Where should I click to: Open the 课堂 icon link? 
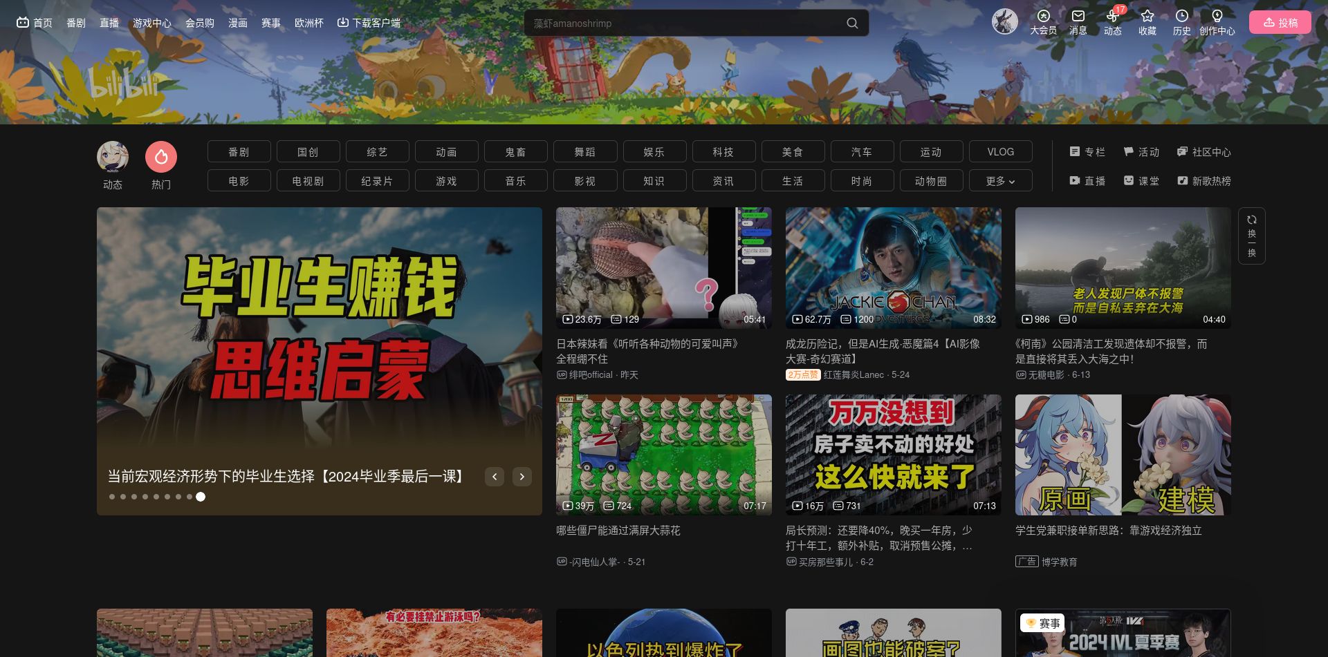coord(1141,180)
